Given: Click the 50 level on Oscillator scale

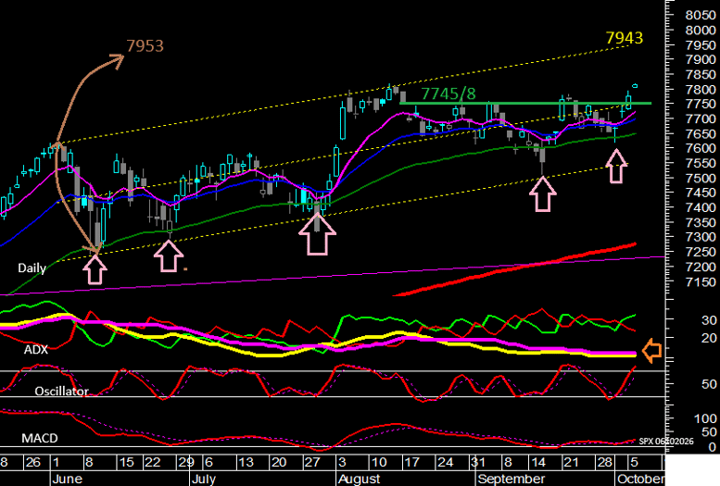Looking at the screenshot, I should (x=709, y=384).
